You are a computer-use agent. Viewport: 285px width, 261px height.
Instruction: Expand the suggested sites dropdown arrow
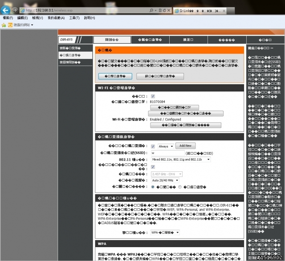click(32, 25)
